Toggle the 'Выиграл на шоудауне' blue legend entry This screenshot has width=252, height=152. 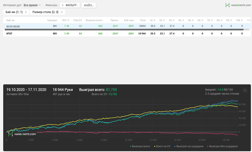[189, 146]
